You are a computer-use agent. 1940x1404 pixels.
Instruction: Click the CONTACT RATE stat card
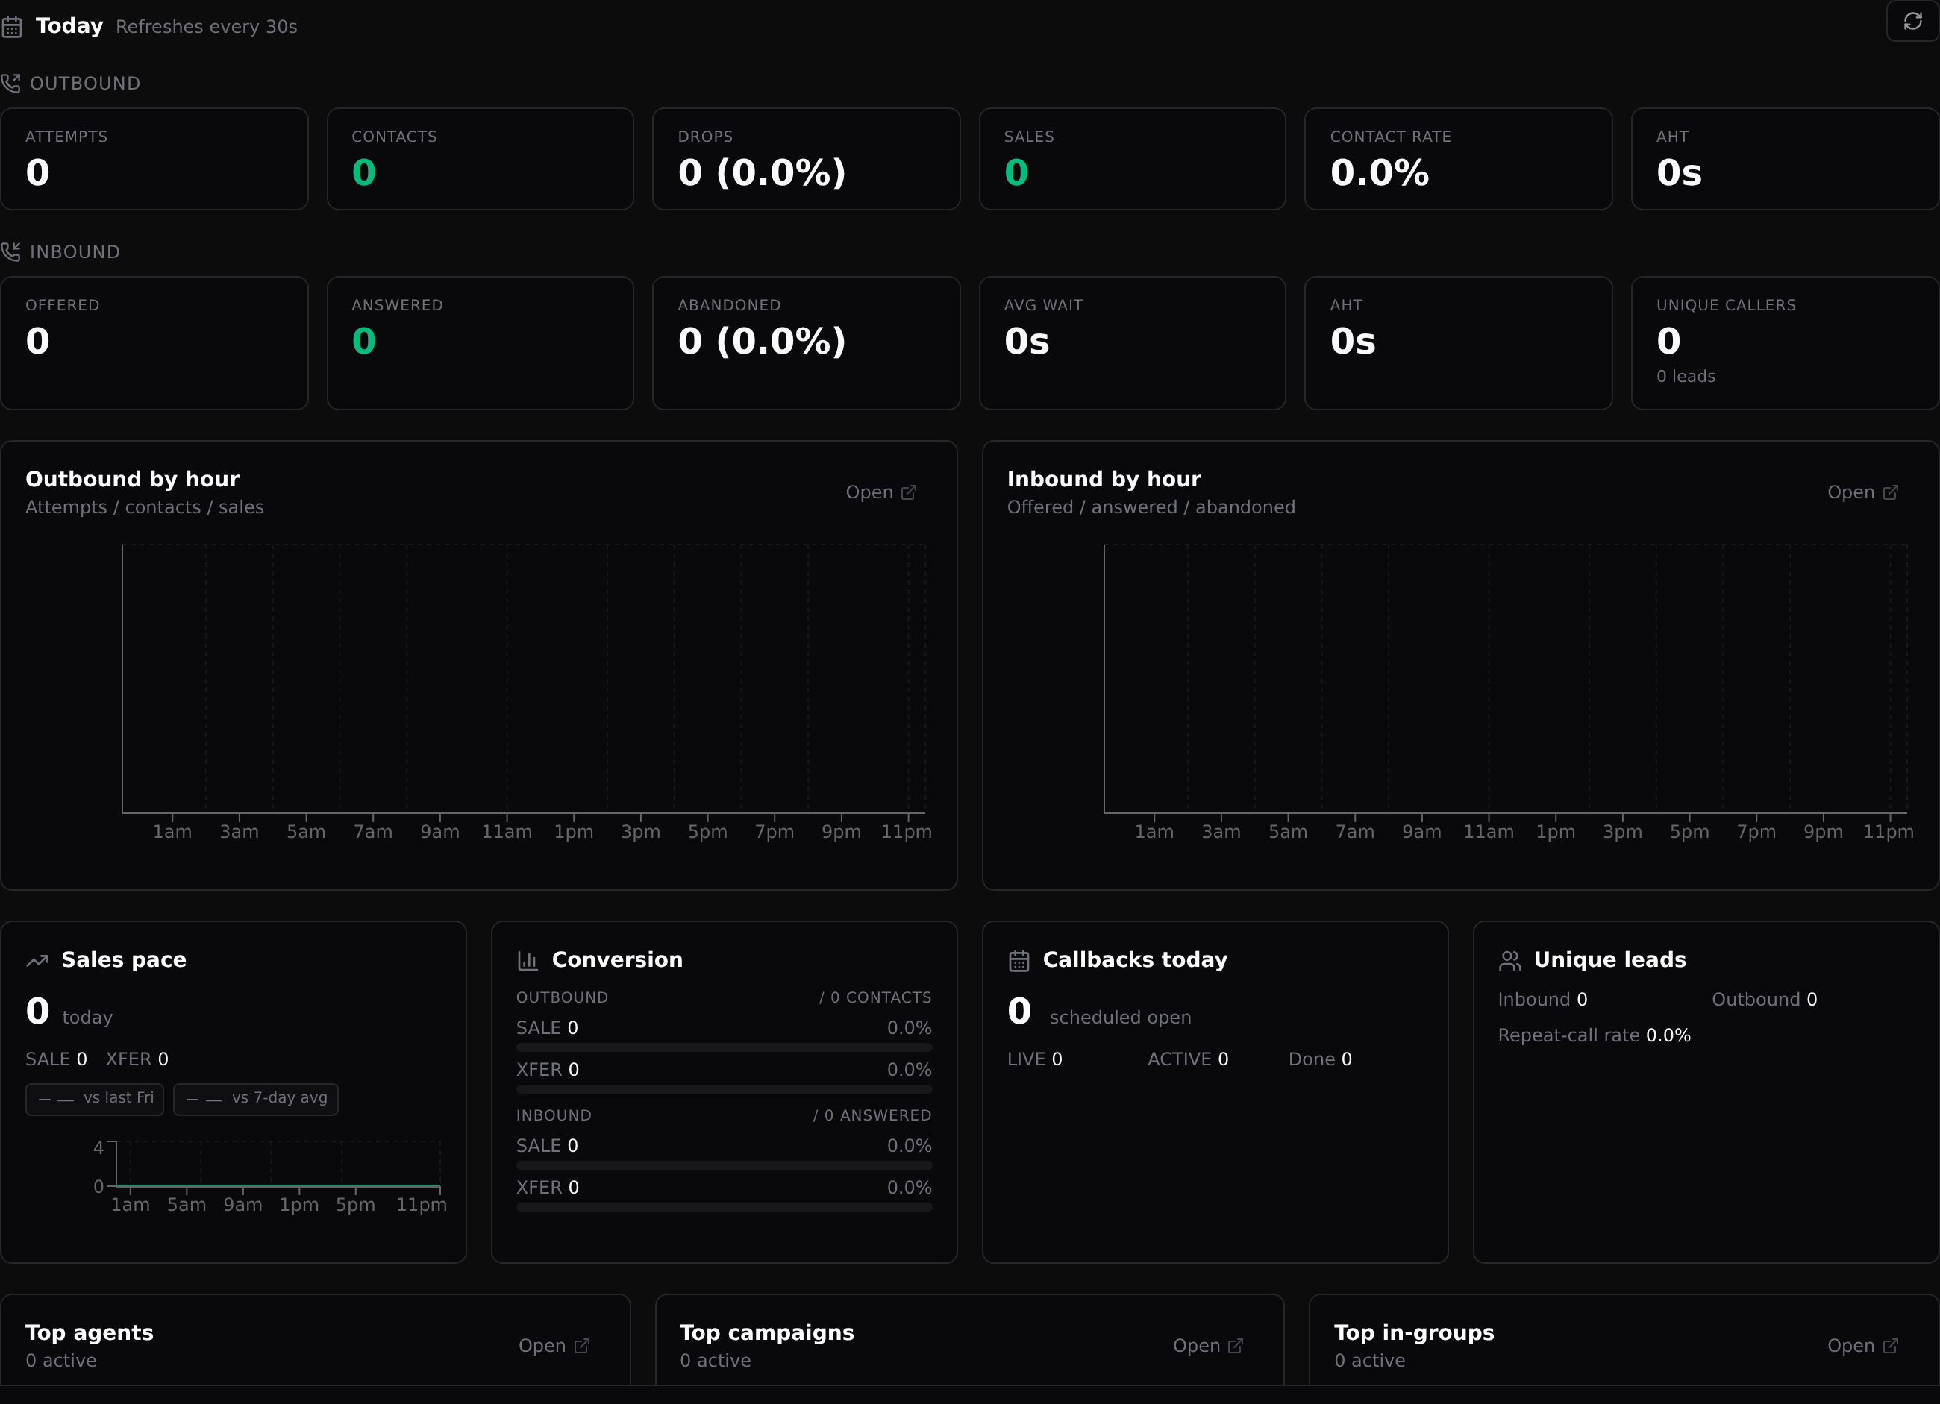coord(1457,159)
